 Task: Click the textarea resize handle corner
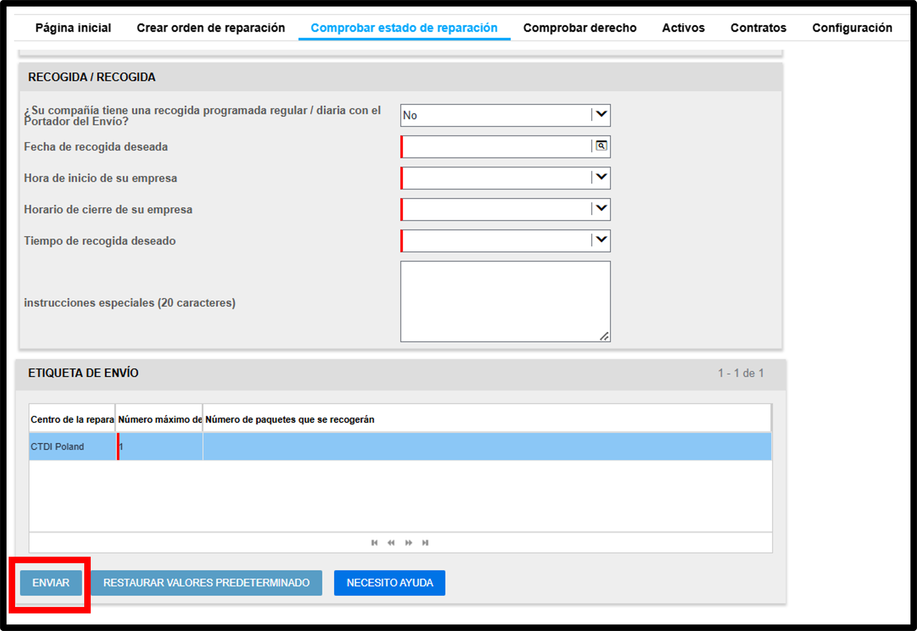pyautogui.click(x=604, y=336)
